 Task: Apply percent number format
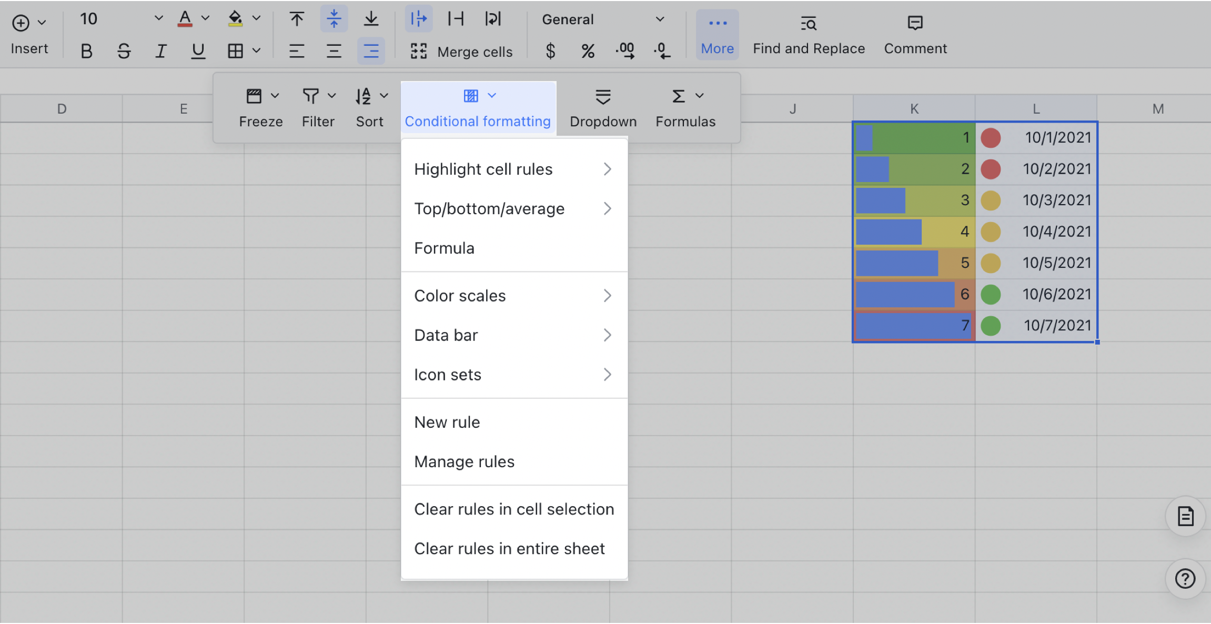[588, 51]
